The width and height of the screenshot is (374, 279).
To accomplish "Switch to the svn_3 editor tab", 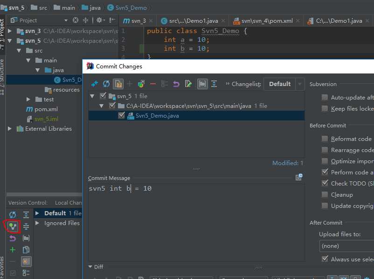I will tap(137, 21).
